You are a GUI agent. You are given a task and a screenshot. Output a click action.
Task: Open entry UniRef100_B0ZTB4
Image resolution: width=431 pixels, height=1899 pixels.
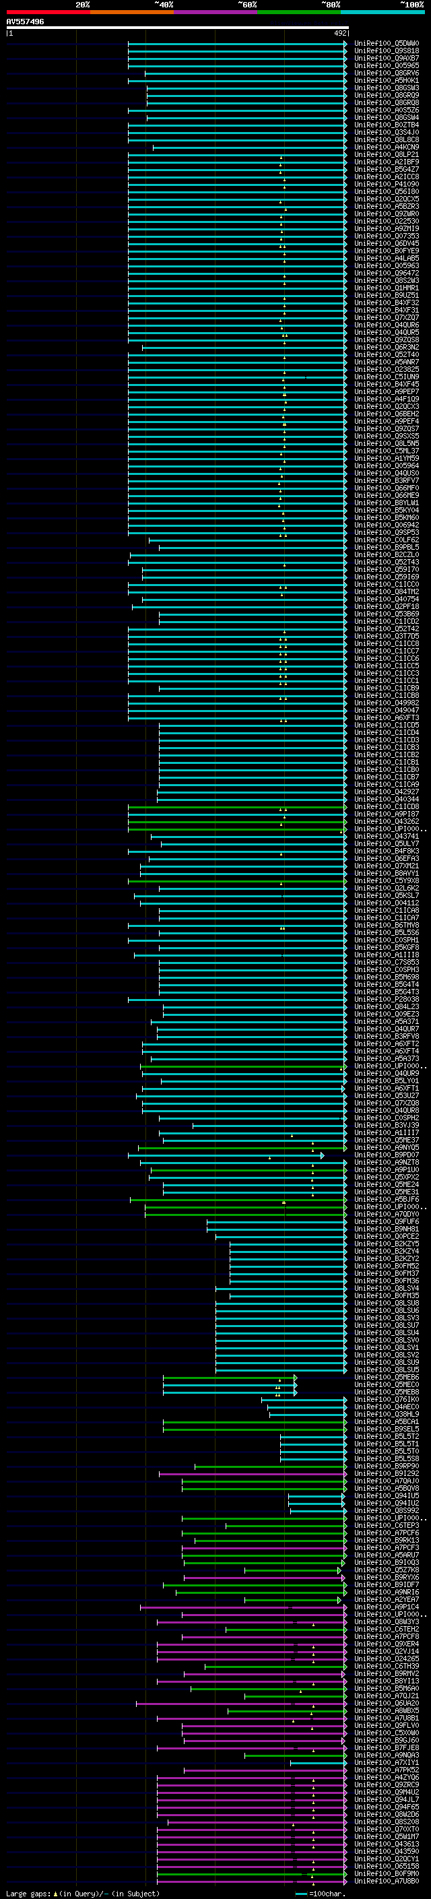pyautogui.click(x=387, y=125)
